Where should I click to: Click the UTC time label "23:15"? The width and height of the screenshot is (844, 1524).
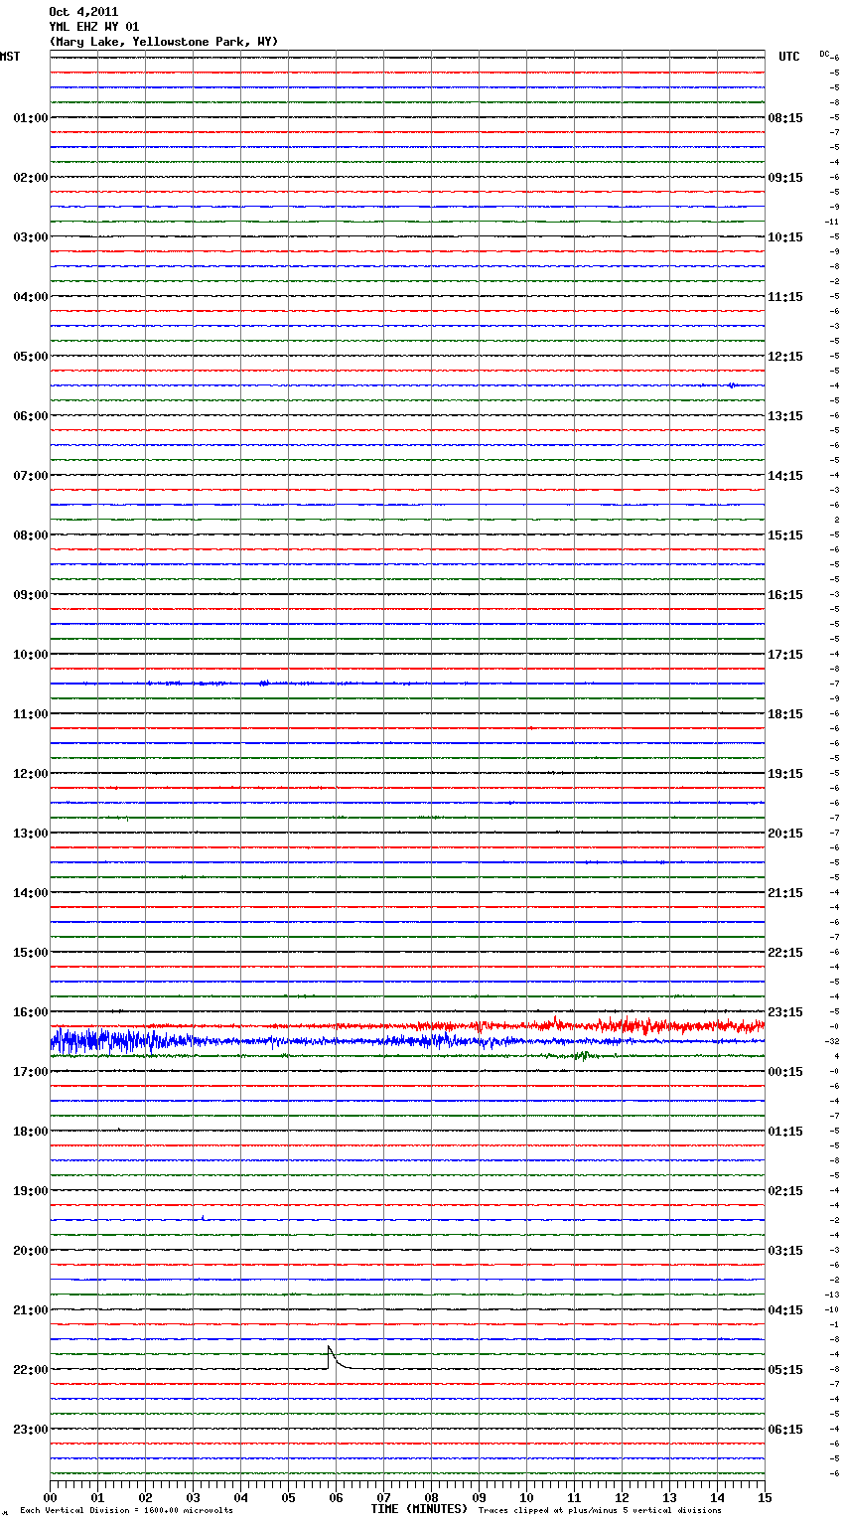[785, 1012]
